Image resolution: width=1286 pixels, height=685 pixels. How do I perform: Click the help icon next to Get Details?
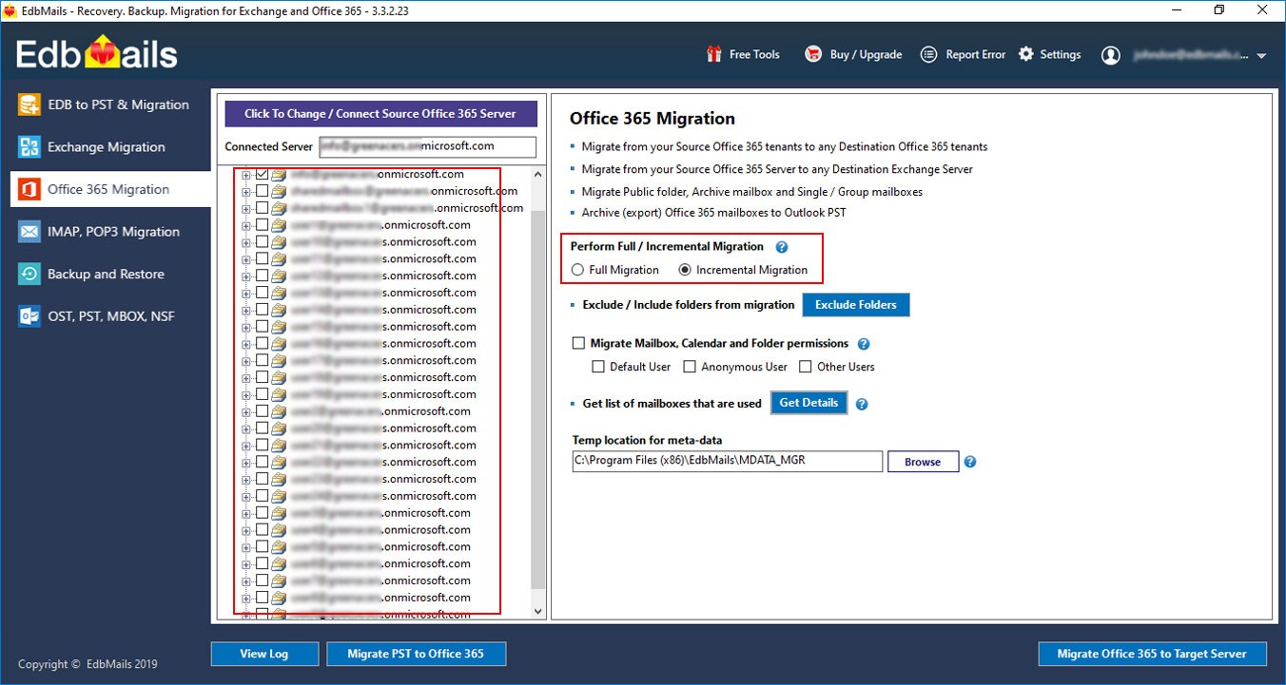tap(862, 404)
